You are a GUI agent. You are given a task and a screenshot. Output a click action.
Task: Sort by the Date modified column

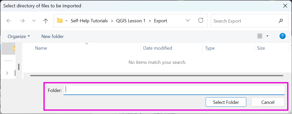click(158, 48)
